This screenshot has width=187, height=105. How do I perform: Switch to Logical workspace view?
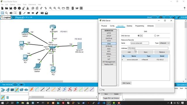click(6, 17)
